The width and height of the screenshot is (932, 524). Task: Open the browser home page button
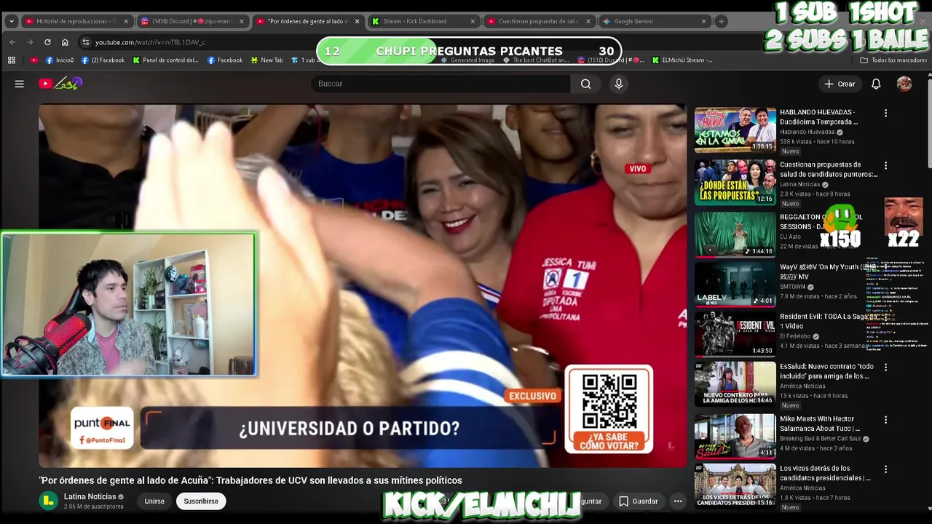coord(65,42)
